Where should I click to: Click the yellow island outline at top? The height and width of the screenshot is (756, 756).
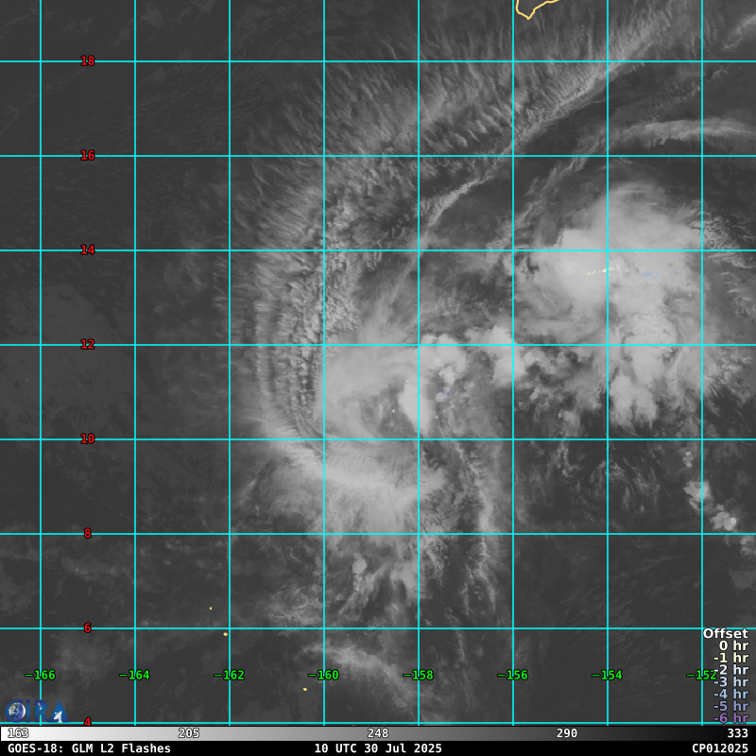(x=535, y=8)
